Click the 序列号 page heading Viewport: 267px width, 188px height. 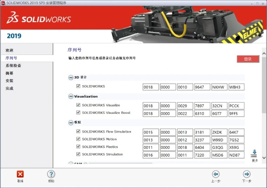coord(74,50)
